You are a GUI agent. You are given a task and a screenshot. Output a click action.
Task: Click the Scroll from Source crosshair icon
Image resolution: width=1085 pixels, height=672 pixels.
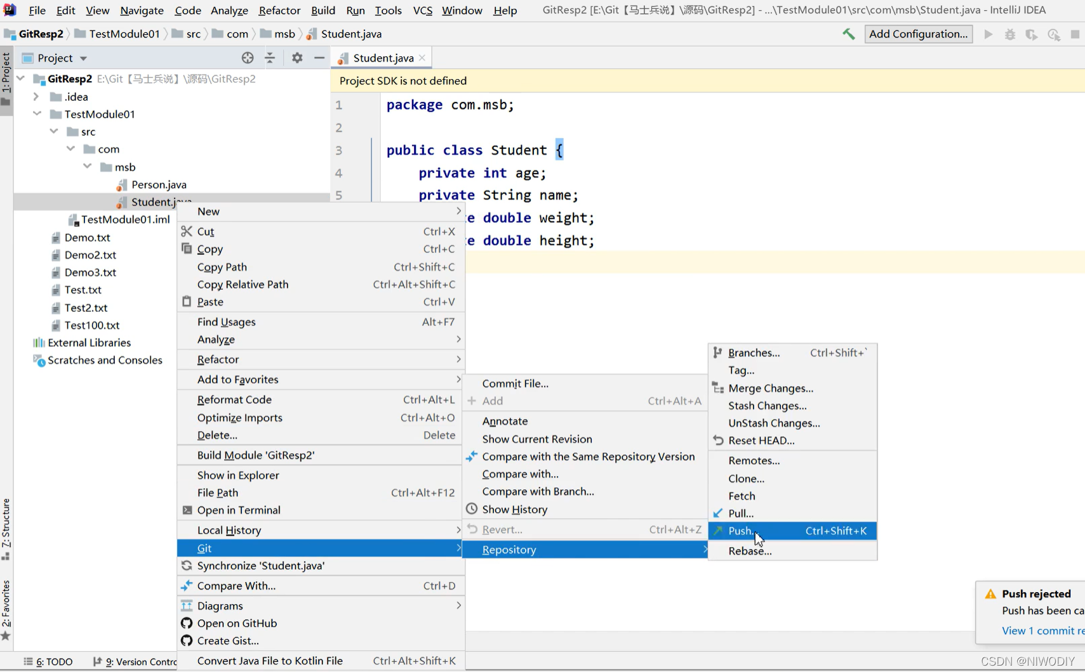point(248,58)
